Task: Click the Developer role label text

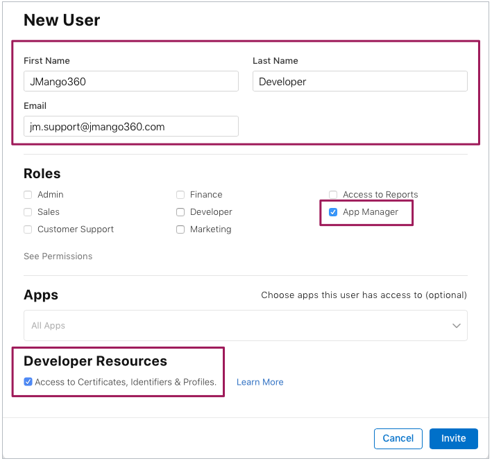Action: [211, 212]
